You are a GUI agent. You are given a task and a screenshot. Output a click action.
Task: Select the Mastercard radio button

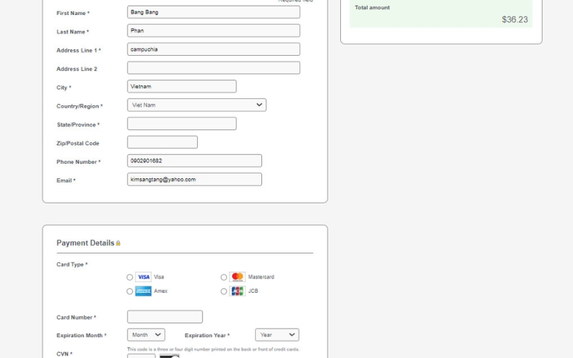[x=223, y=277]
